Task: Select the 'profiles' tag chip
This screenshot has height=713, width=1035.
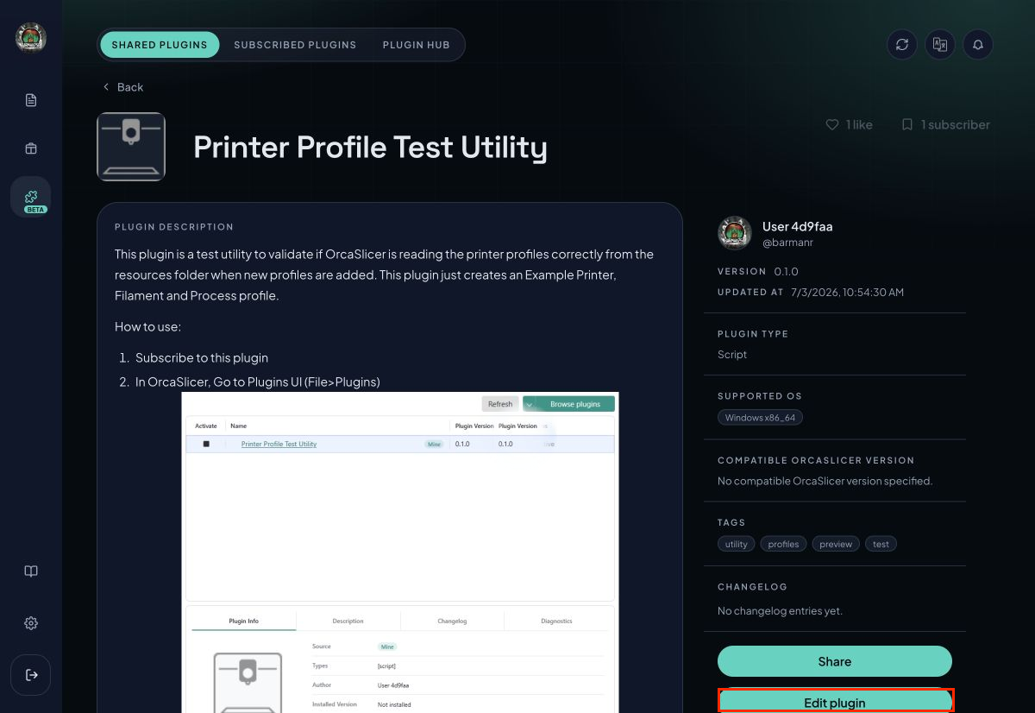Action: pos(784,544)
